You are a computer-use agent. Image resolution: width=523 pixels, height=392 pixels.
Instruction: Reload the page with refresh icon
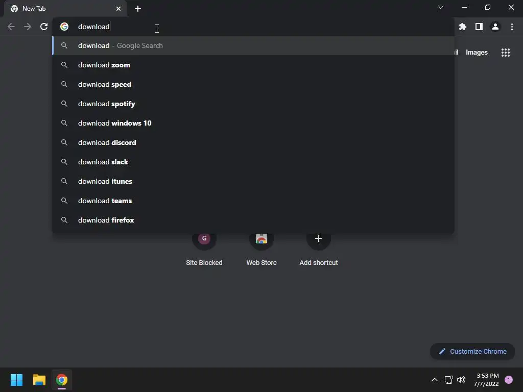point(44,27)
